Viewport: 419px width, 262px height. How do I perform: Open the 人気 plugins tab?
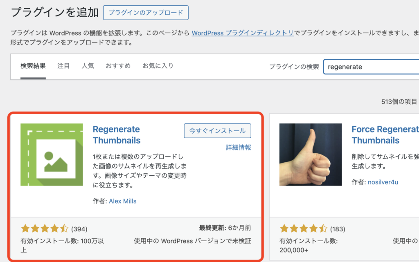(x=88, y=66)
